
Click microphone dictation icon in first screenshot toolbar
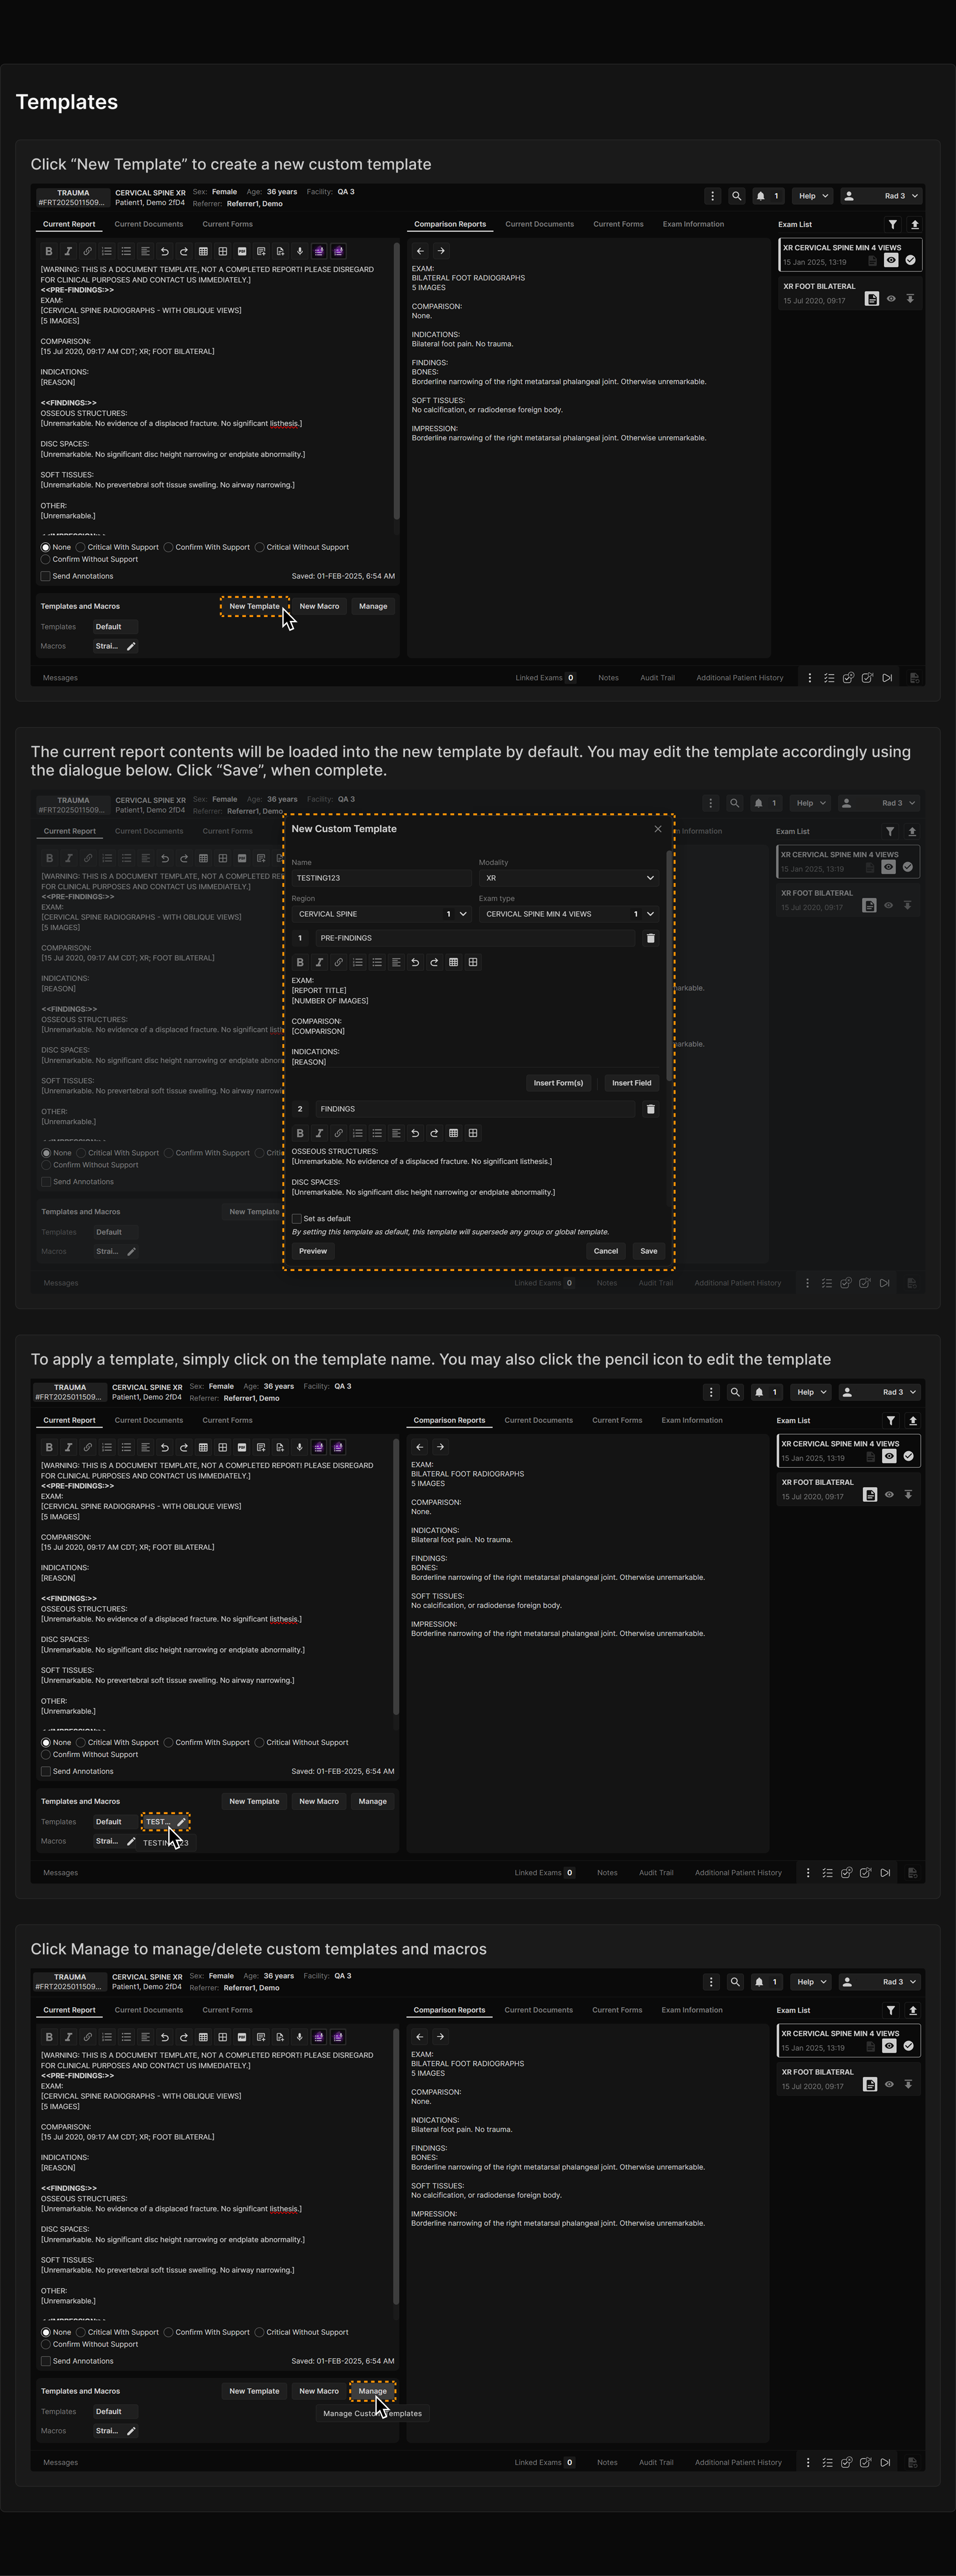click(299, 251)
